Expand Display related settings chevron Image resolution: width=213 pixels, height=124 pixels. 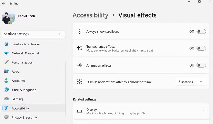pos(204,111)
